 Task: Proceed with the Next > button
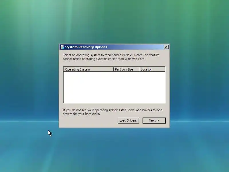coord(154,120)
